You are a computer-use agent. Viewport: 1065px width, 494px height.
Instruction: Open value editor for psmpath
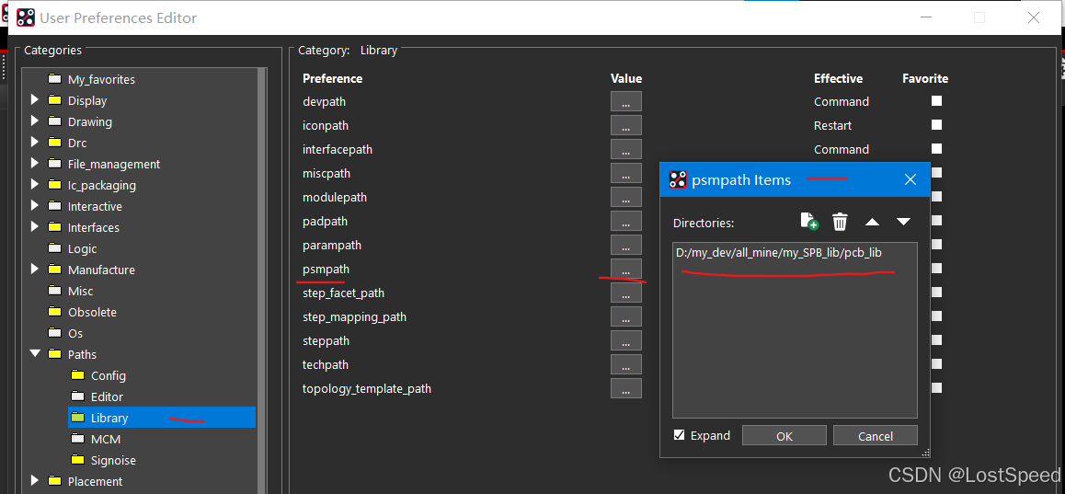[626, 270]
